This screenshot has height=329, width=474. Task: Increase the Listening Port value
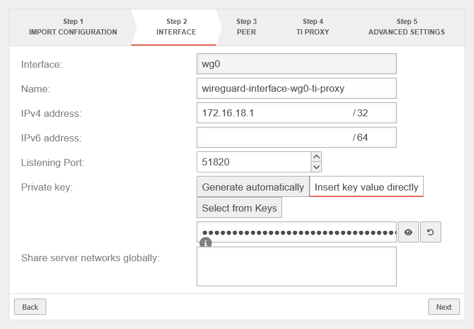(316, 157)
